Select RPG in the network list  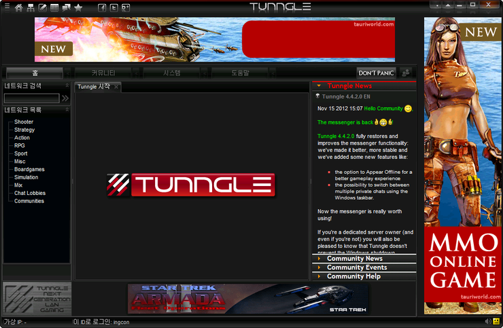click(x=19, y=145)
